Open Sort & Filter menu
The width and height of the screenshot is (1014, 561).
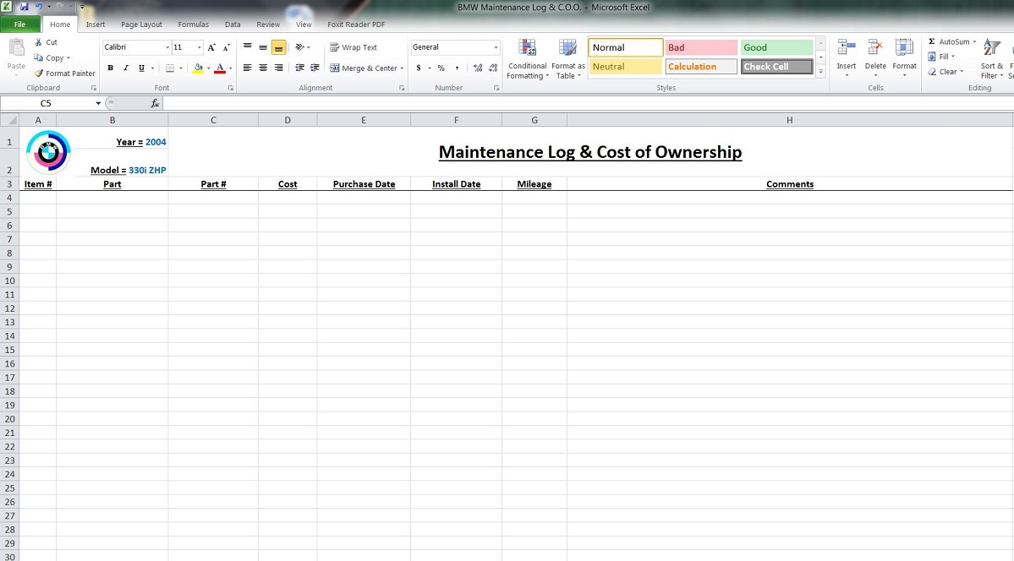992,59
